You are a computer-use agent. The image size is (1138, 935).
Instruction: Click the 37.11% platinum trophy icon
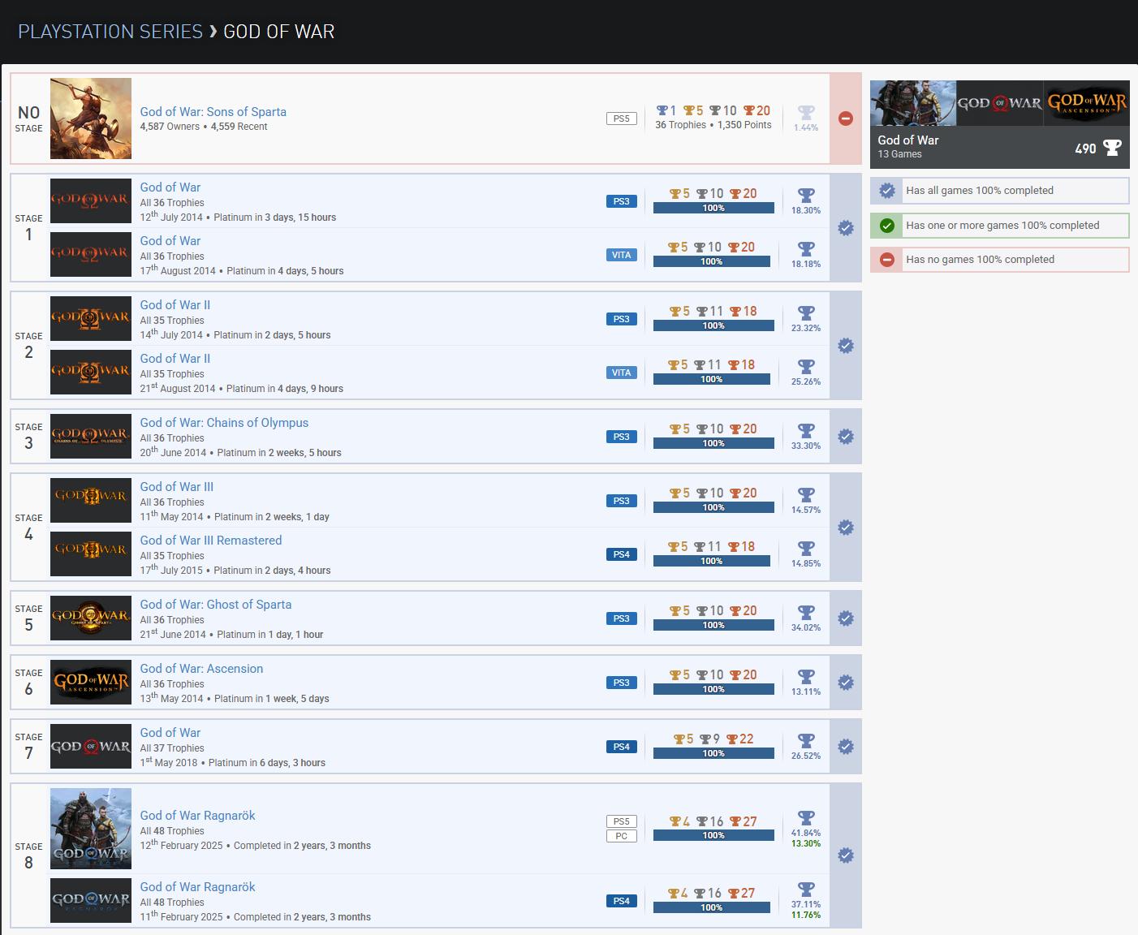pos(806,890)
